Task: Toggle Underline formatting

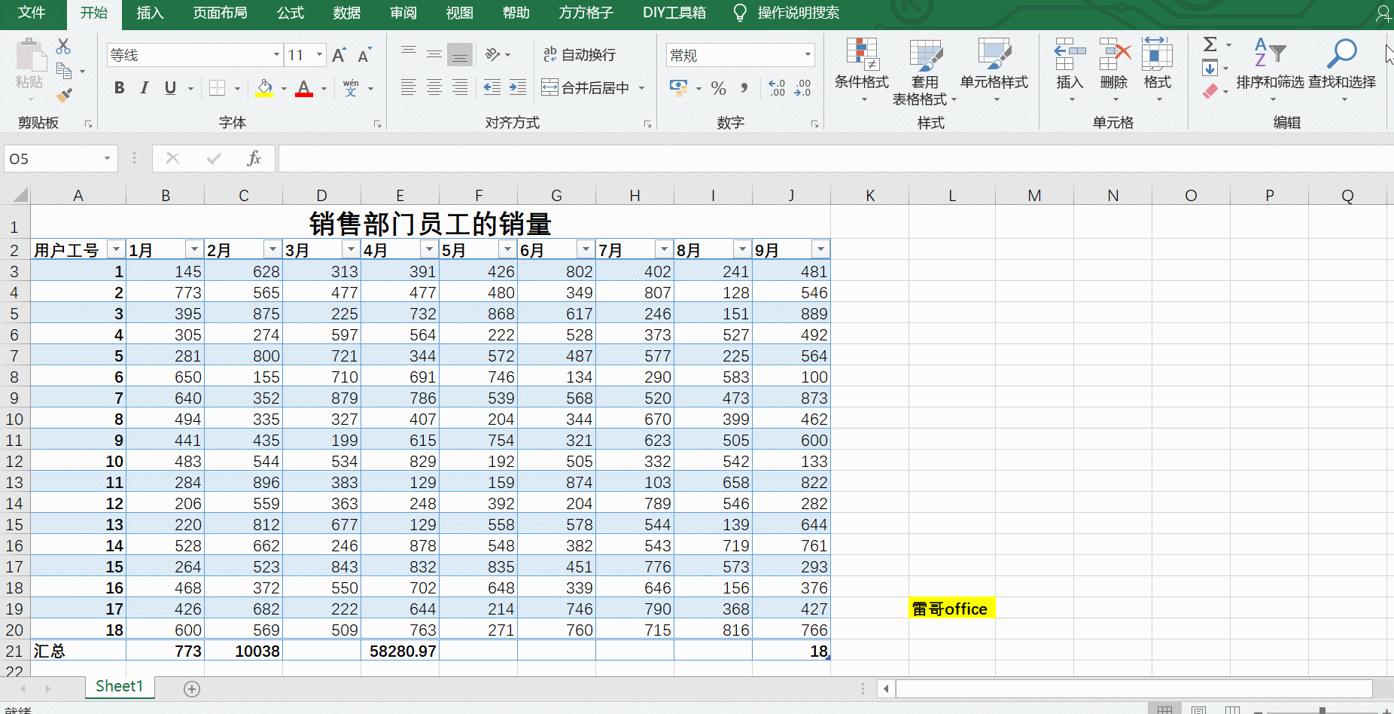Action: (x=170, y=88)
